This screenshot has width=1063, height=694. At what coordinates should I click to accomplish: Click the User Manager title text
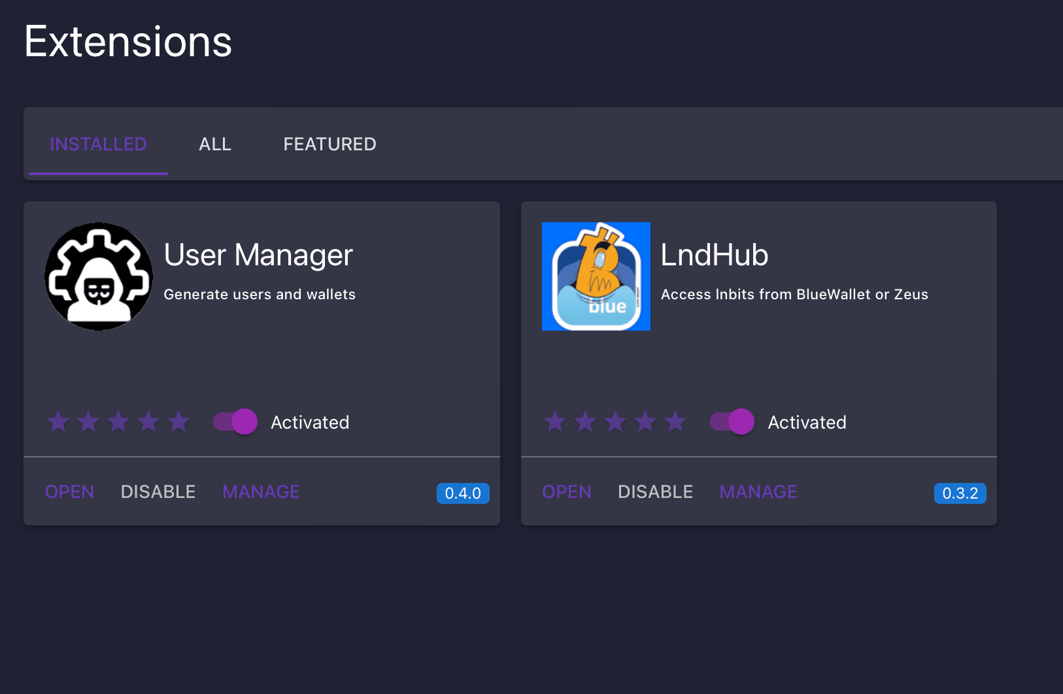click(258, 255)
